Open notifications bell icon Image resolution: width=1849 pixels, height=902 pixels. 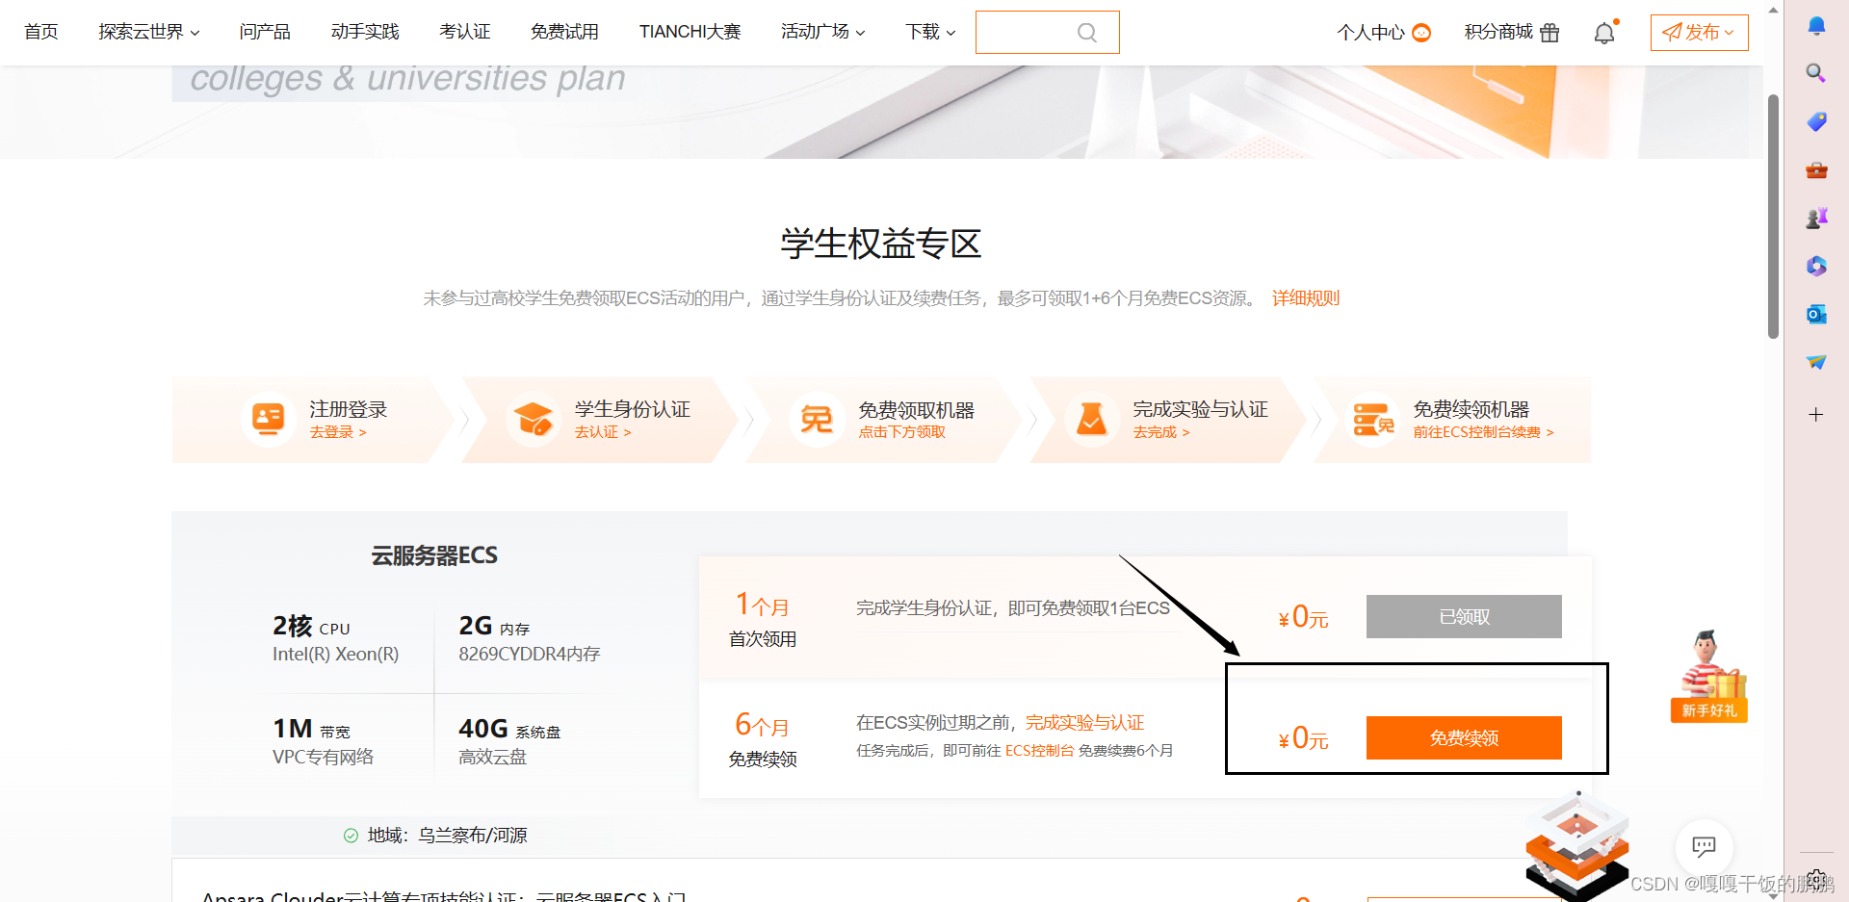(x=1604, y=33)
